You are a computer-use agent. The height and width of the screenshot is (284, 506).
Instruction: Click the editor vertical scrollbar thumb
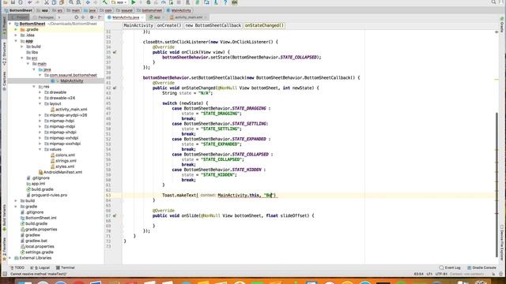pyautogui.click(x=497, y=185)
